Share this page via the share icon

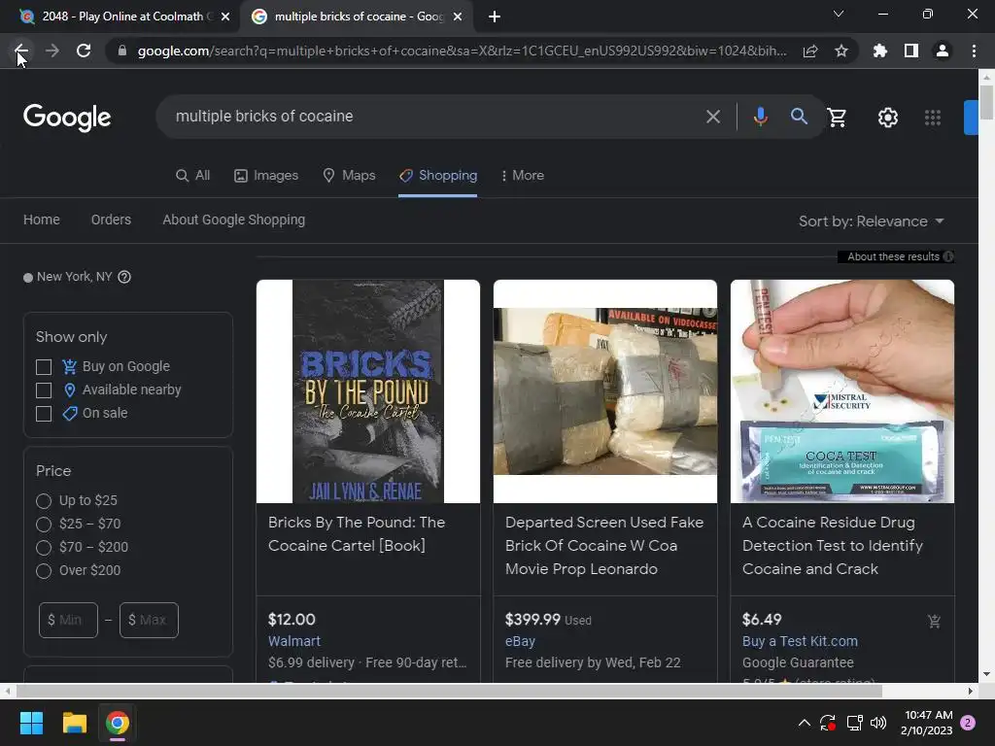click(x=810, y=51)
